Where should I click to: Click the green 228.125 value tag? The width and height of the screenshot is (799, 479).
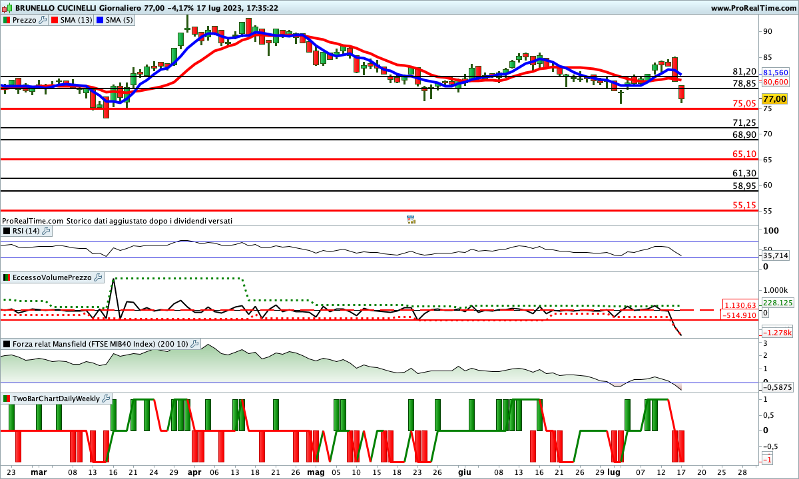tap(776, 302)
